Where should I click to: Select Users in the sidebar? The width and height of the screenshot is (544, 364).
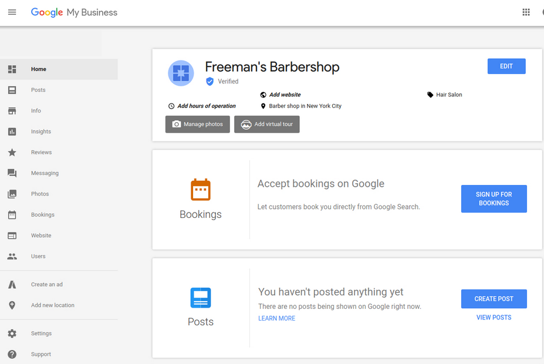pyautogui.click(x=38, y=257)
